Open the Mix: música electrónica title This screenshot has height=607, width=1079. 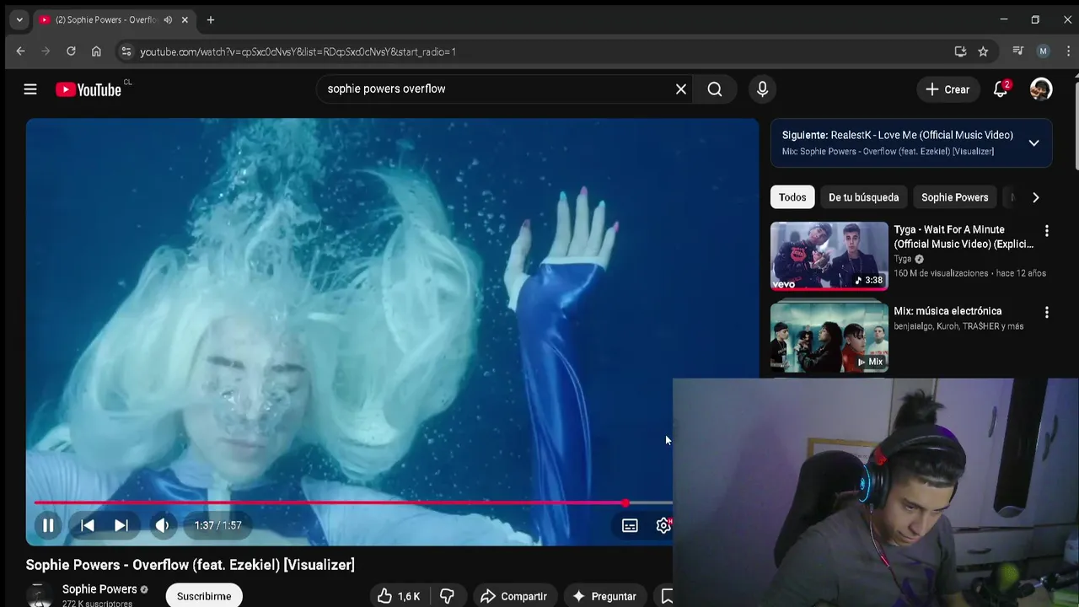[947, 311]
